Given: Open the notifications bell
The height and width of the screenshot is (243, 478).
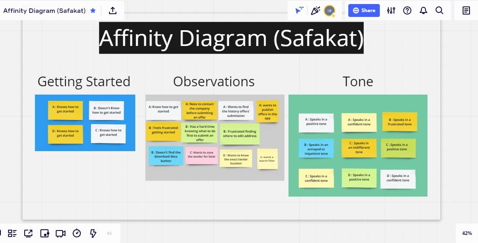Looking at the screenshot, I should pyautogui.click(x=423, y=11).
